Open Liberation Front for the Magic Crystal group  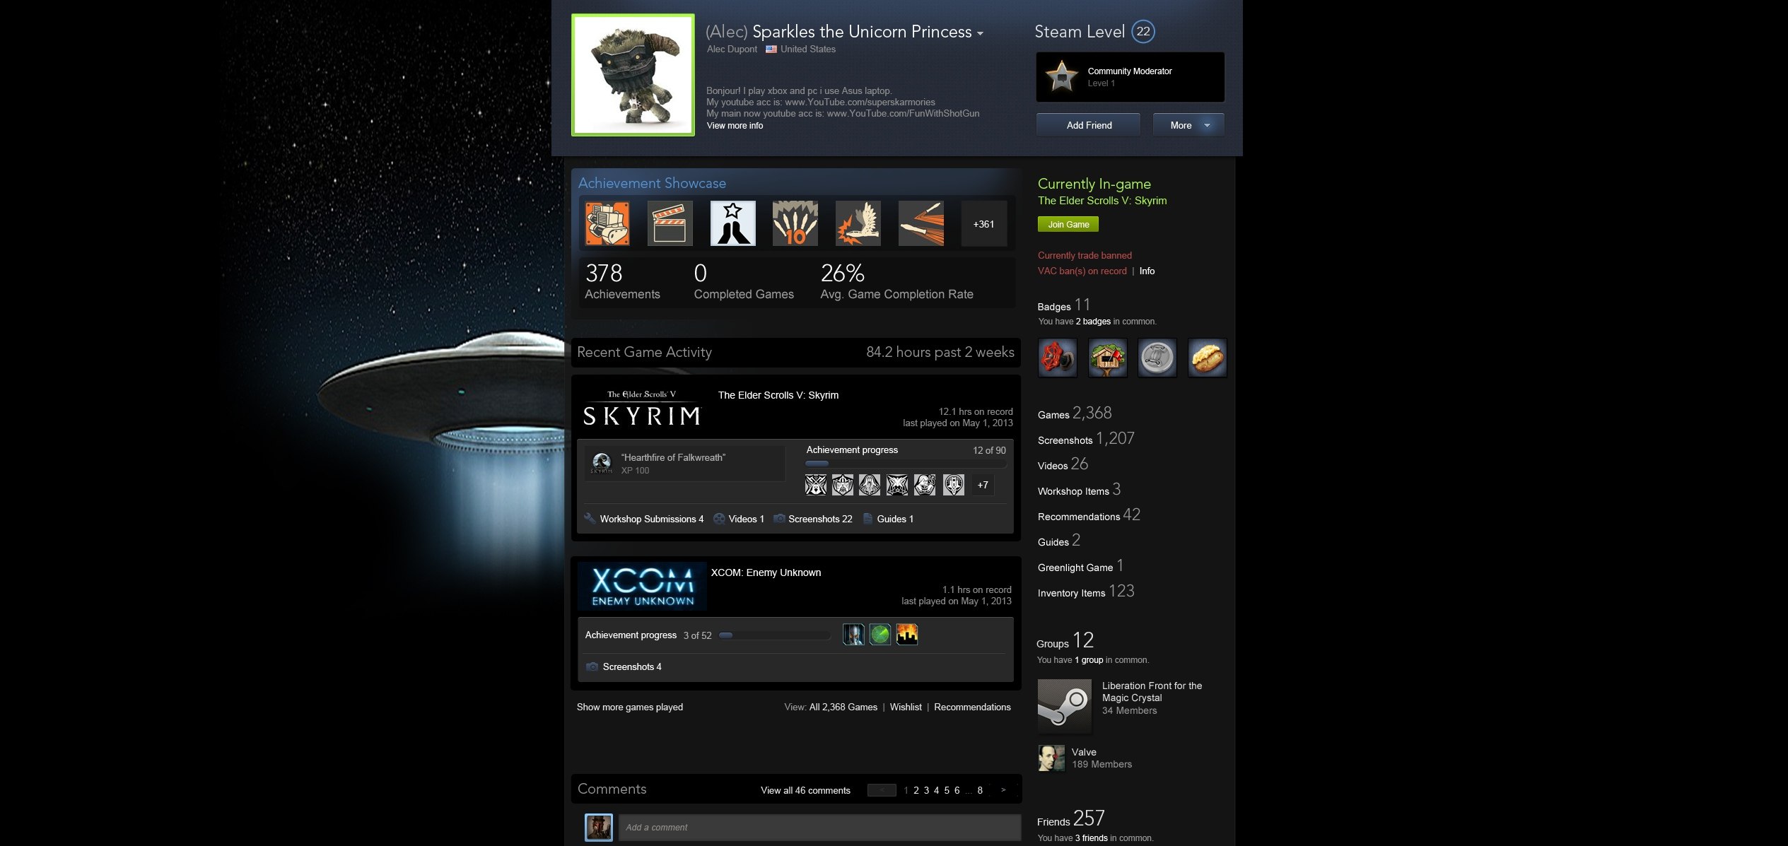point(1152,691)
